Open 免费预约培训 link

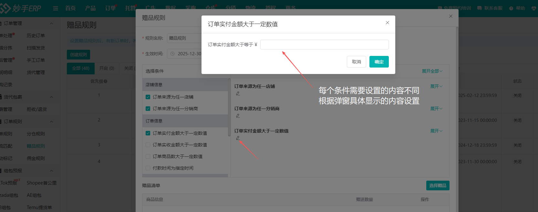[x=454, y=8]
